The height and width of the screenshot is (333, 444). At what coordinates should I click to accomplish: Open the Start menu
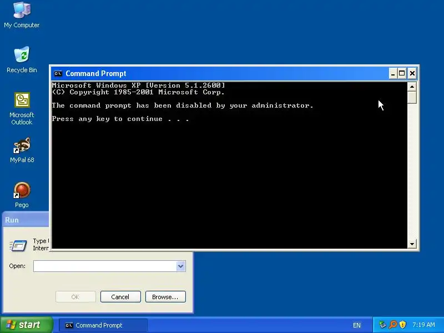click(26, 325)
